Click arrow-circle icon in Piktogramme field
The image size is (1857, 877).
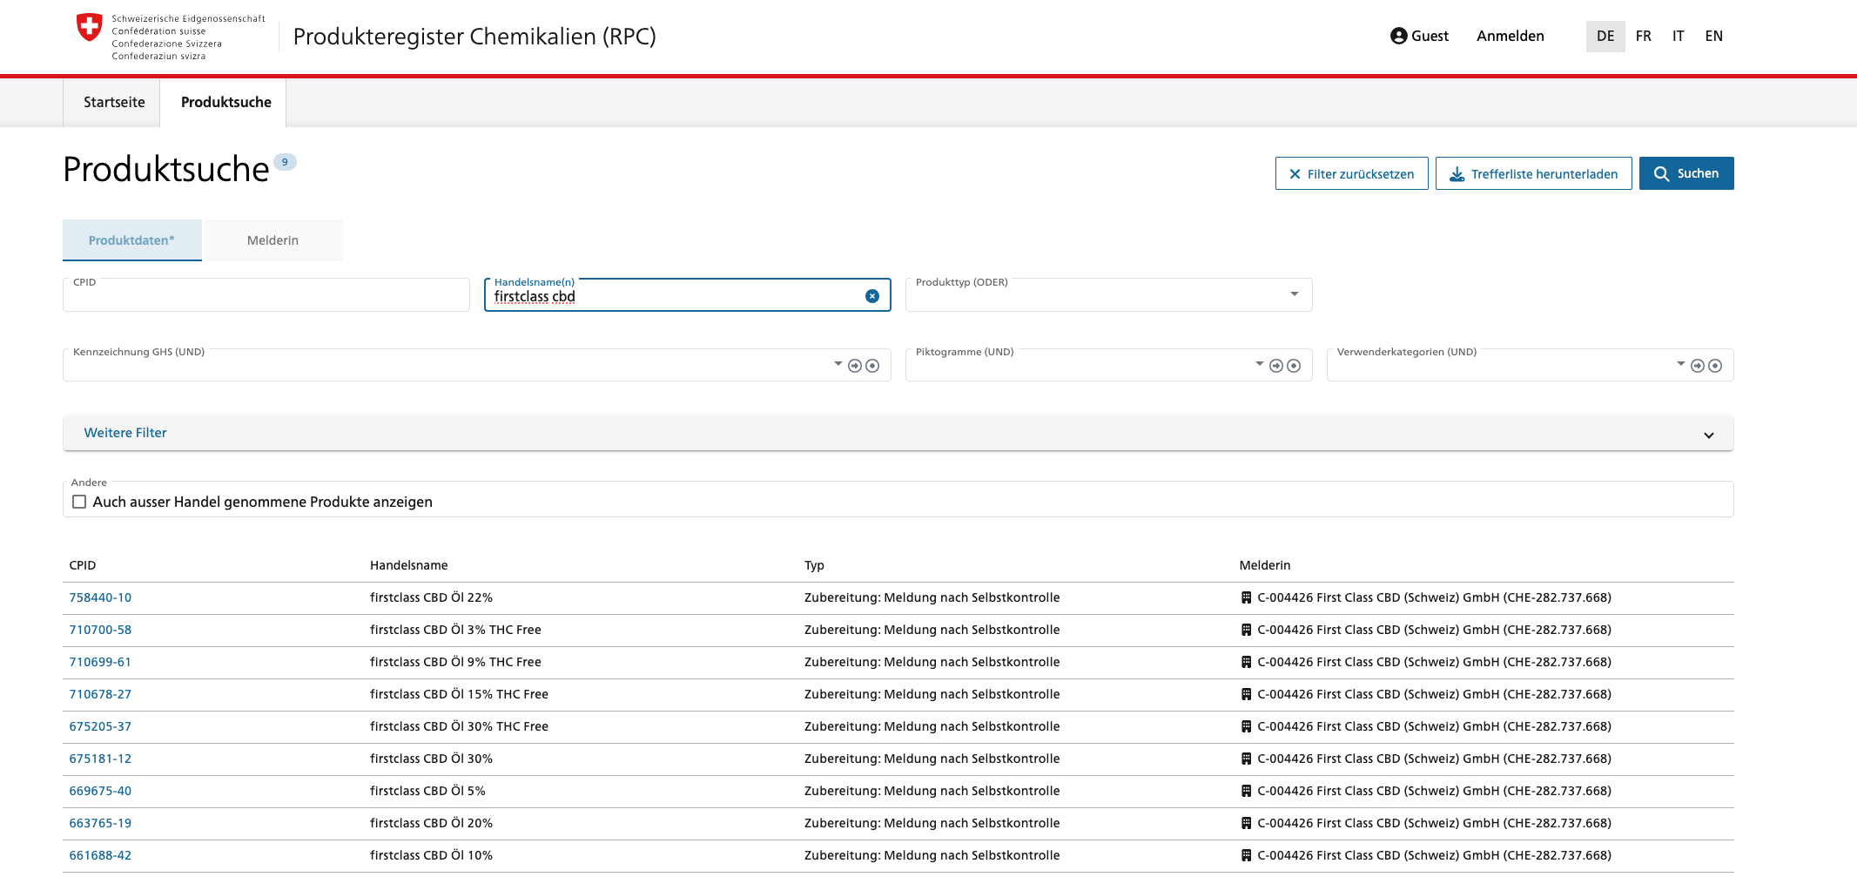coord(1276,366)
